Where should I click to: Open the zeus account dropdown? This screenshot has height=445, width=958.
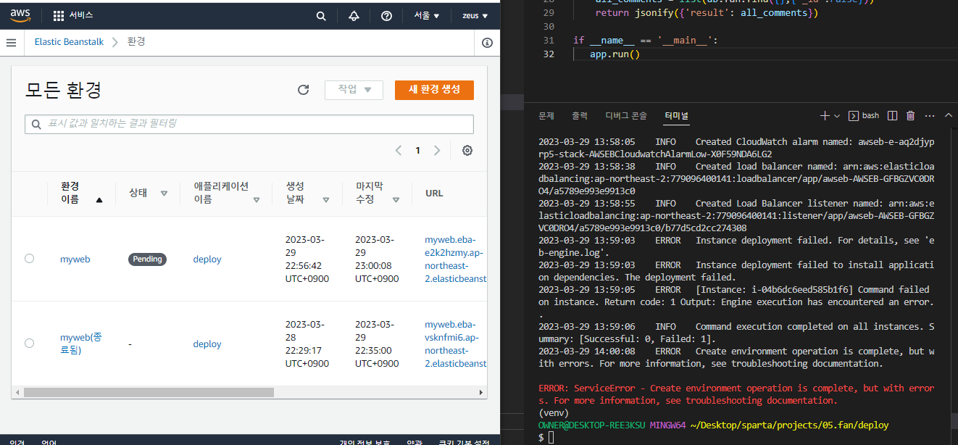pos(475,16)
